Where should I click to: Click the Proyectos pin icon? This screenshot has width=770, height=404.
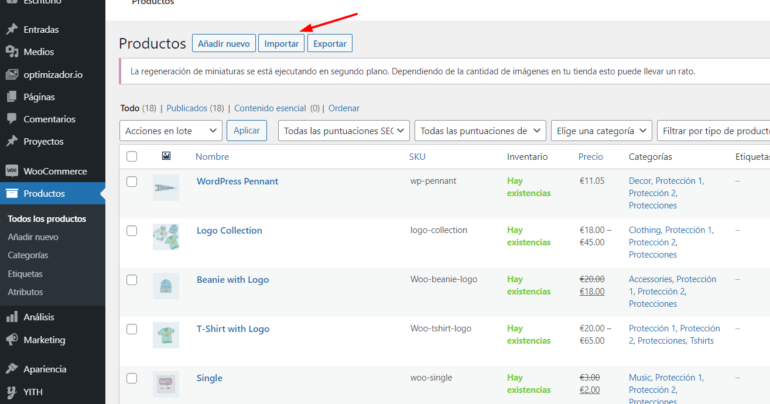pyautogui.click(x=12, y=141)
